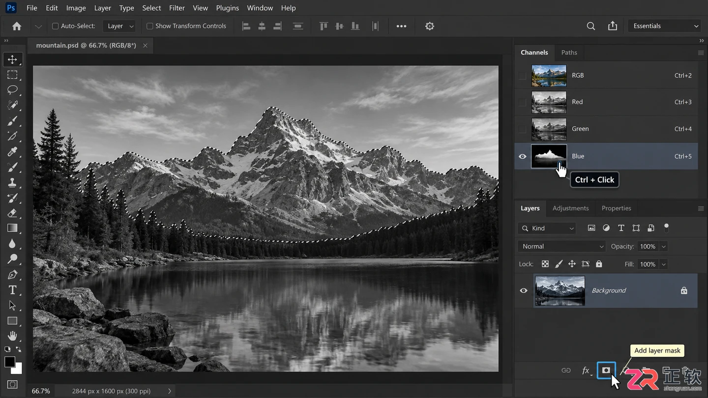This screenshot has height=398, width=708.
Task: Select the Lasso tool
Action: pyautogui.click(x=12, y=90)
